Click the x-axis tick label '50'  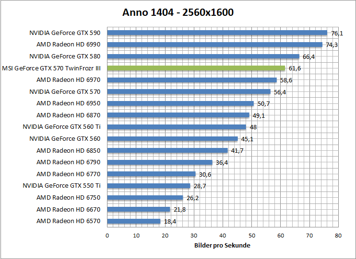coord(251,236)
